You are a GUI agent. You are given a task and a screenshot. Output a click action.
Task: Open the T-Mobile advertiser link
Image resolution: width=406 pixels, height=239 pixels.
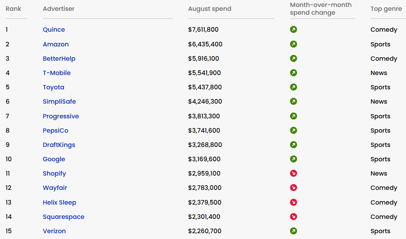pyautogui.click(x=57, y=73)
